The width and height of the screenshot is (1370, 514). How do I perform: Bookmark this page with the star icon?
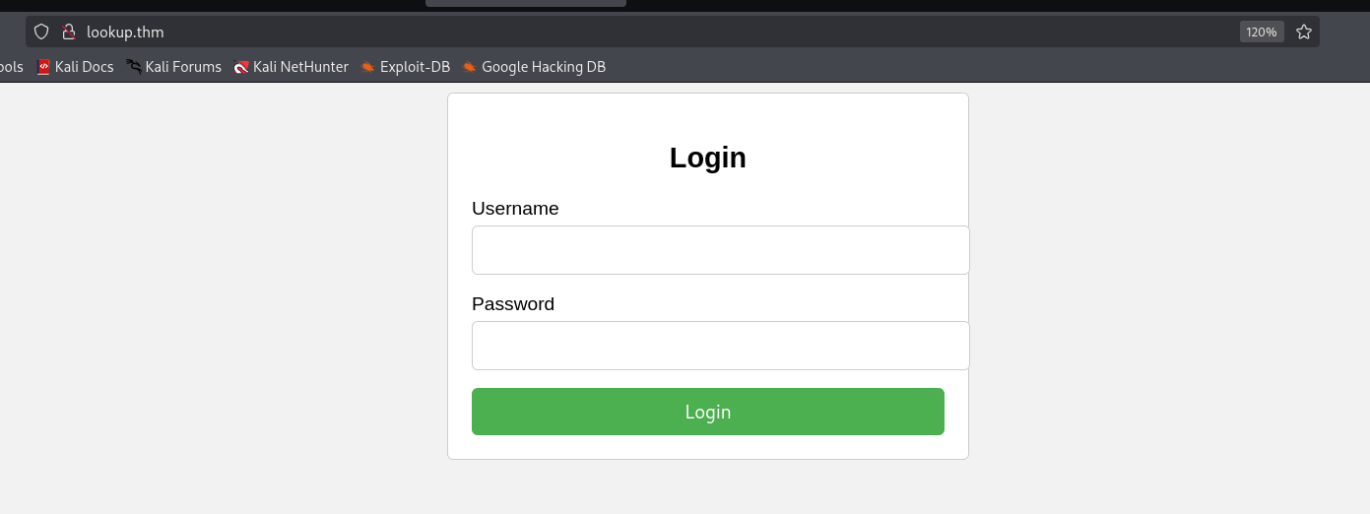[x=1304, y=32]
